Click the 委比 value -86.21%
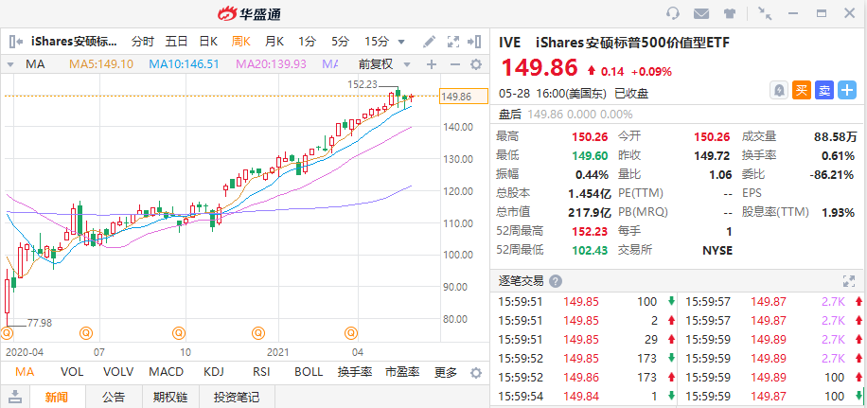 (832, 175)
